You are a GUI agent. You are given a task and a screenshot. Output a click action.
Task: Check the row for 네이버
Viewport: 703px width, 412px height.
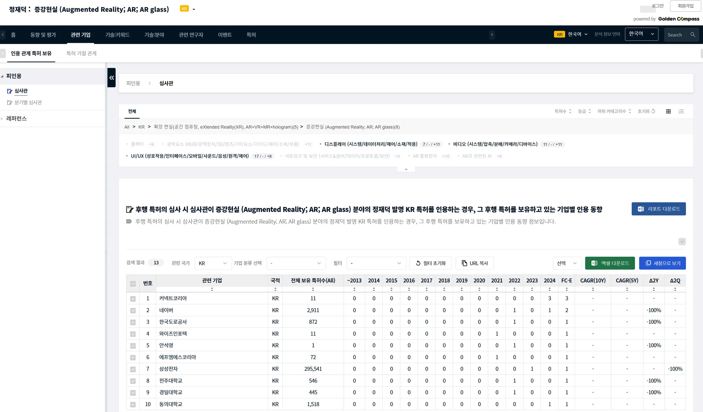(x=133, y=310)
